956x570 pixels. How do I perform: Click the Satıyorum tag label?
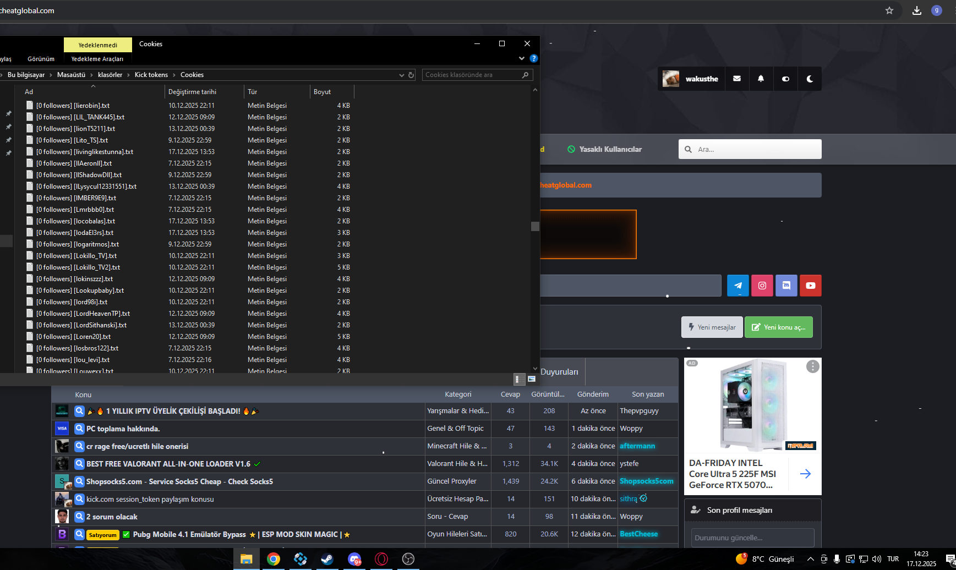tap(103, 535)
